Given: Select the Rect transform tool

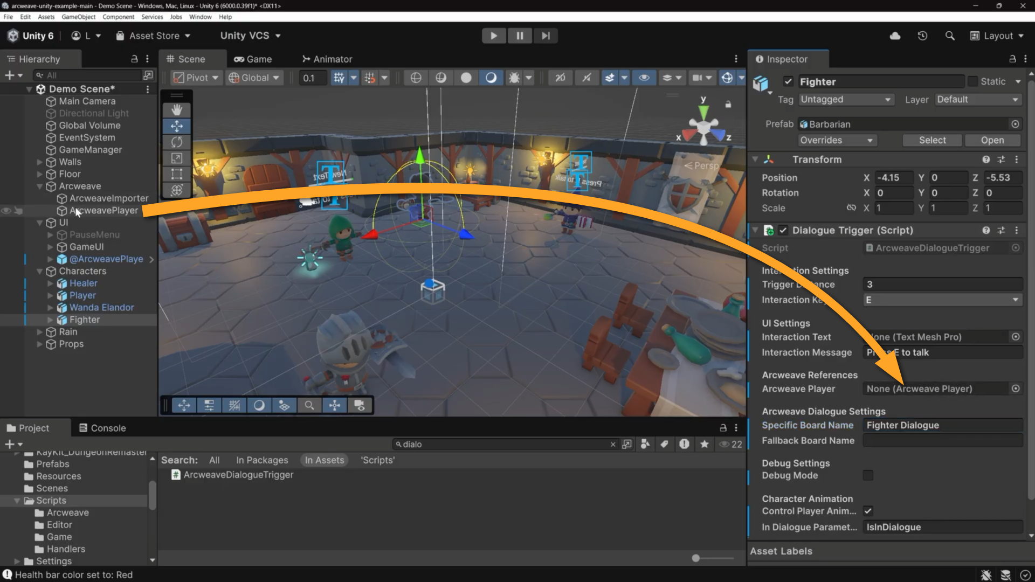Looking at the screenshot, I should point(177,174).
